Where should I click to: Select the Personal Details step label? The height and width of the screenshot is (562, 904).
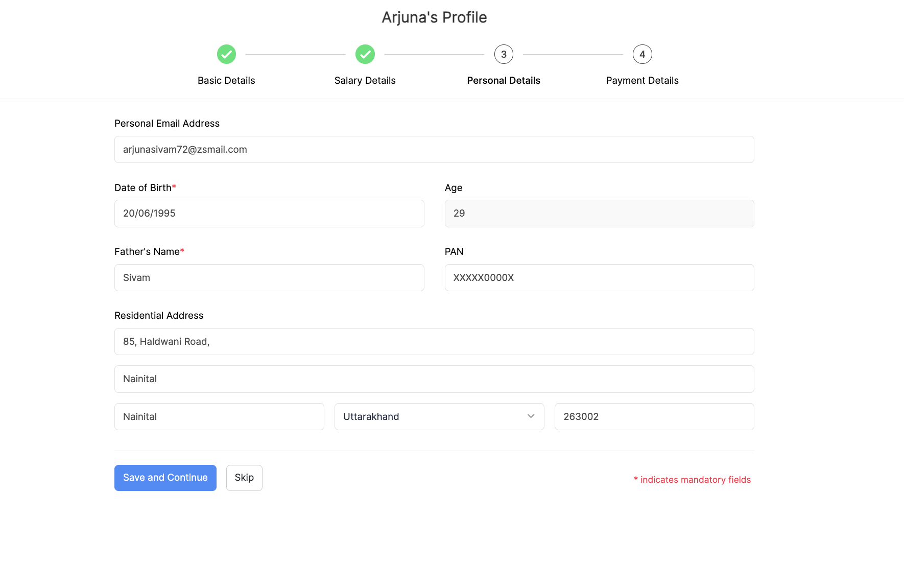point(504,80)
